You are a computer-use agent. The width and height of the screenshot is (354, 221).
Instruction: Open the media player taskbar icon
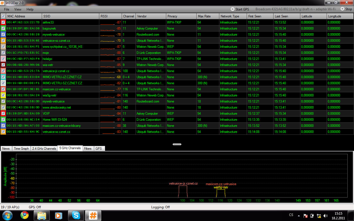tap(58, 215)
